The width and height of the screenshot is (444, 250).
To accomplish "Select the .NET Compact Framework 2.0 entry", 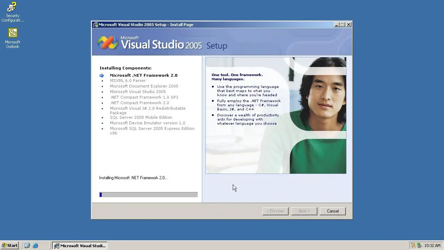I will click(x=139, y=103).
